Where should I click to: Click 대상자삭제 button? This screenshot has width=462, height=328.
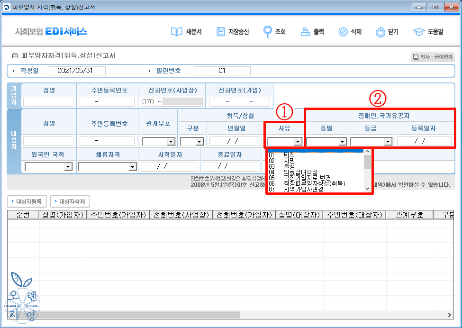pos(70,201)
